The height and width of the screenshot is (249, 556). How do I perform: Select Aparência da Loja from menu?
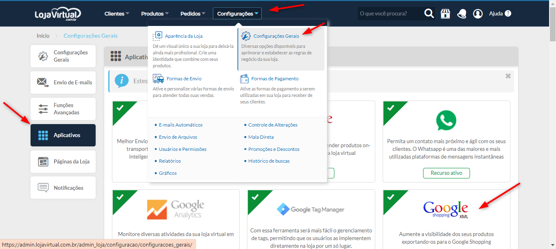point(184,36)
